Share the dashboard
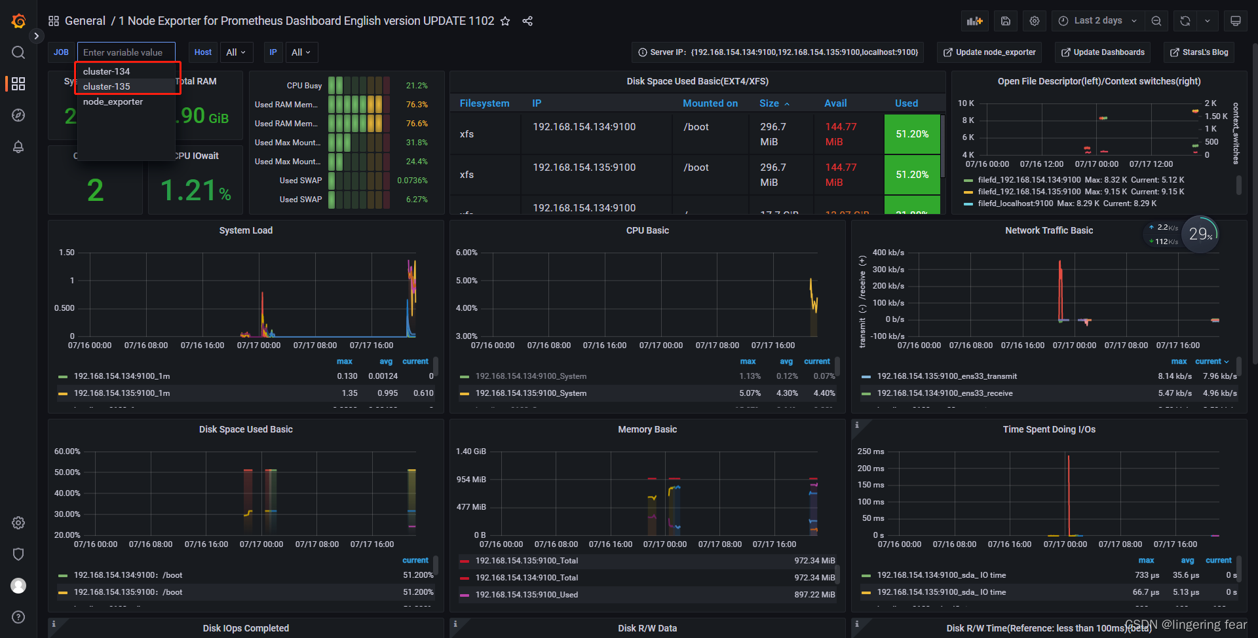This screenshot has width=1258, height=638. pyautogui.click(x=528, y=20)
